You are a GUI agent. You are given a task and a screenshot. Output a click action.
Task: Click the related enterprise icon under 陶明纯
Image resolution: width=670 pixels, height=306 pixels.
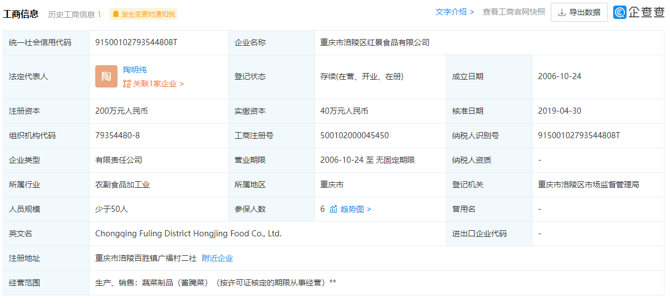coord(127,84)
